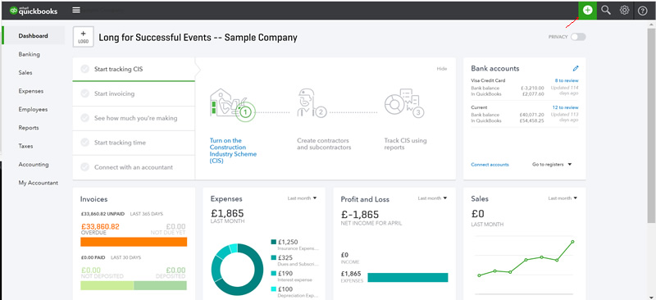This screenshot has width=656, height=300.
Task: Select the Start invoicing tab
Action: point(134,93)
